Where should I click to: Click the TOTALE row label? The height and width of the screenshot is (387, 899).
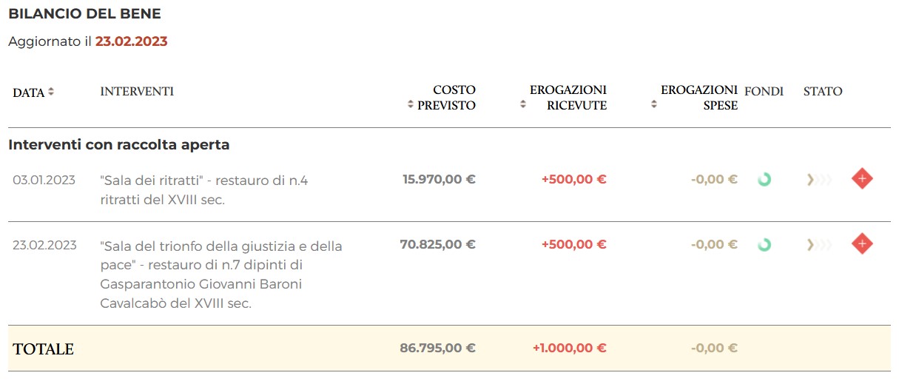point(44,349)
